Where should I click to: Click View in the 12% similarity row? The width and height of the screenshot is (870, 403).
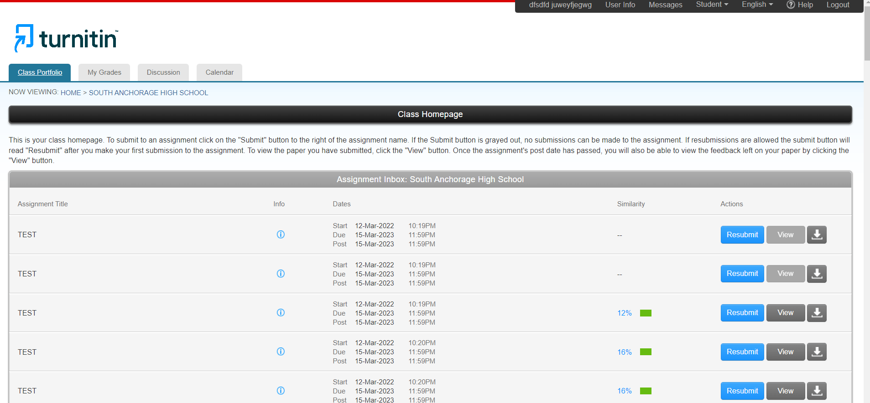[x=786, y=313]
